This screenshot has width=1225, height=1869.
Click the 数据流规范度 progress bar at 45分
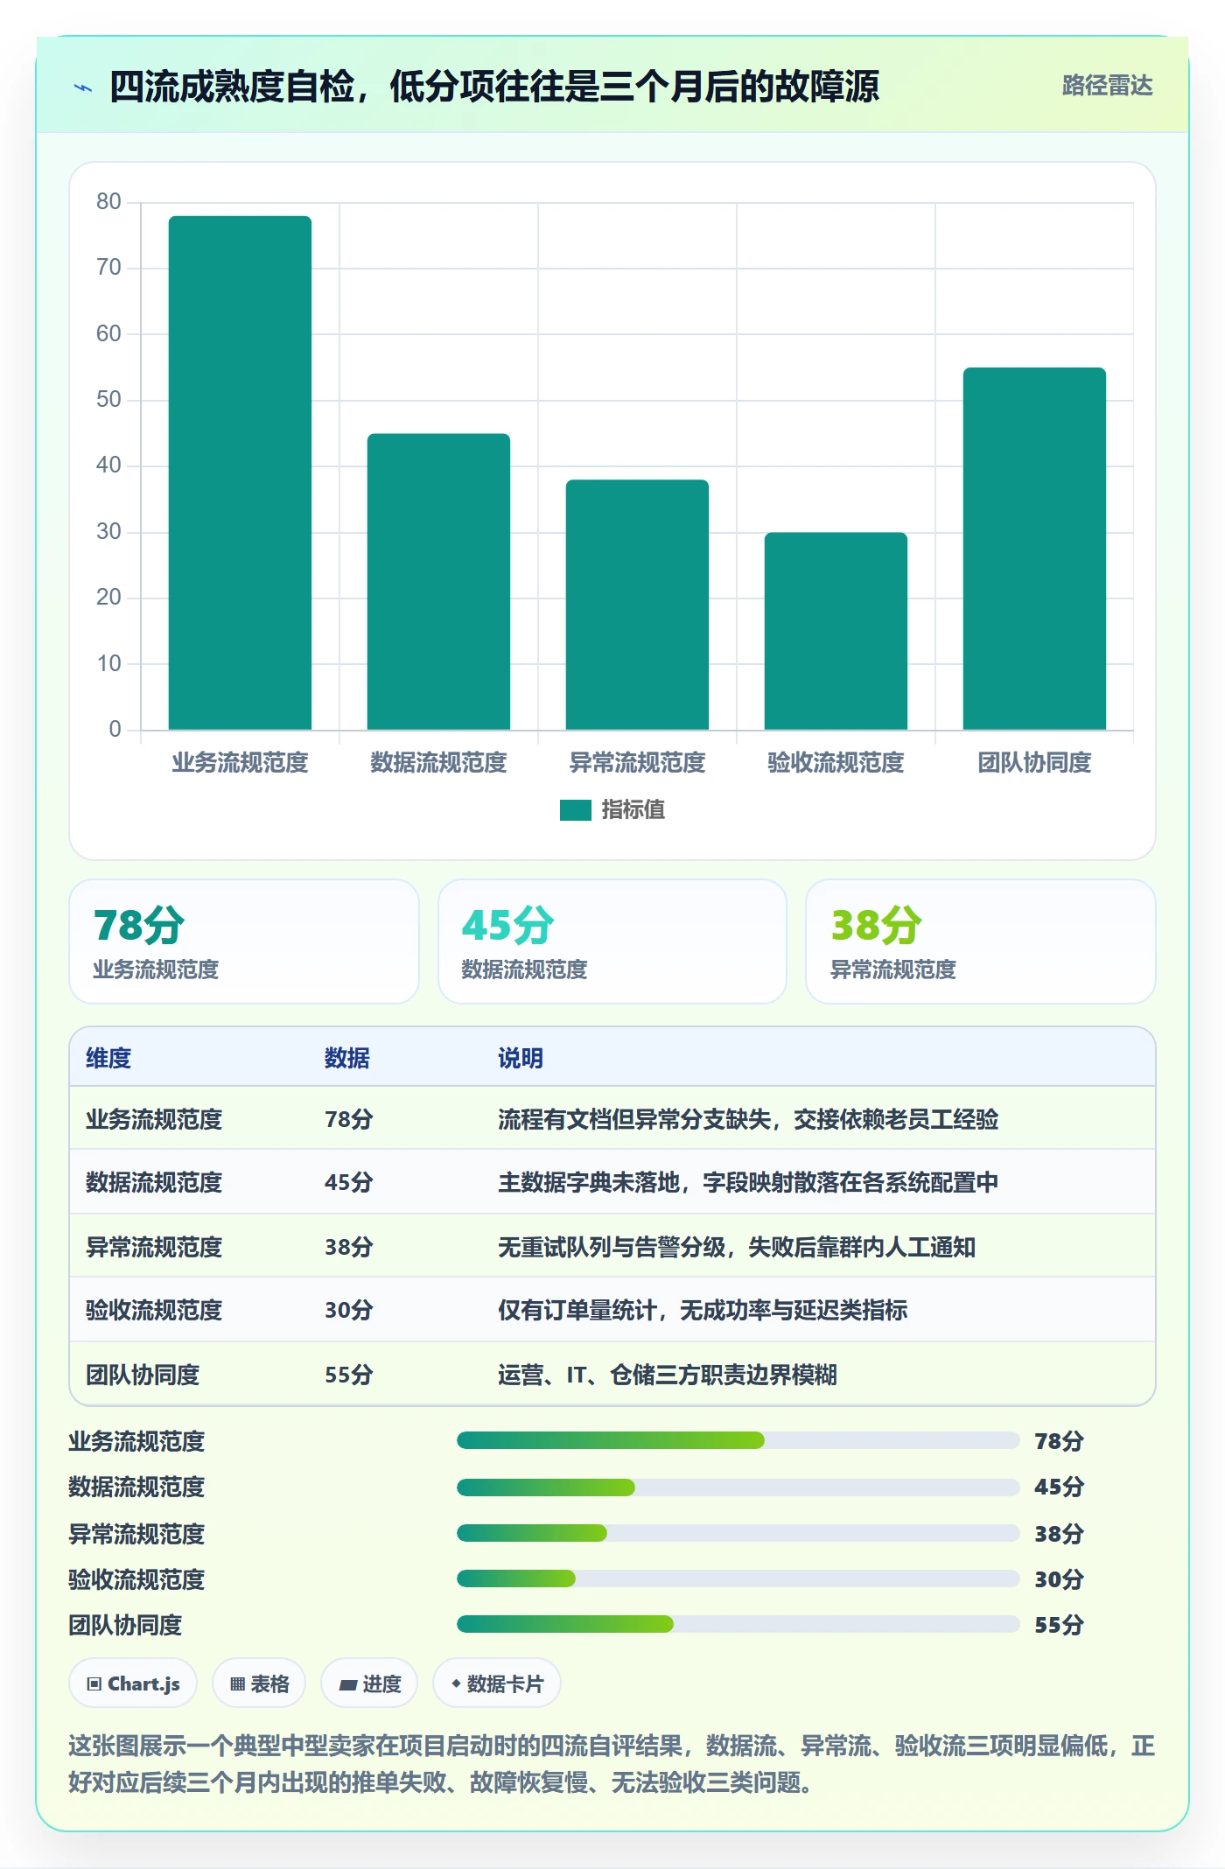tap(738, 1487)
